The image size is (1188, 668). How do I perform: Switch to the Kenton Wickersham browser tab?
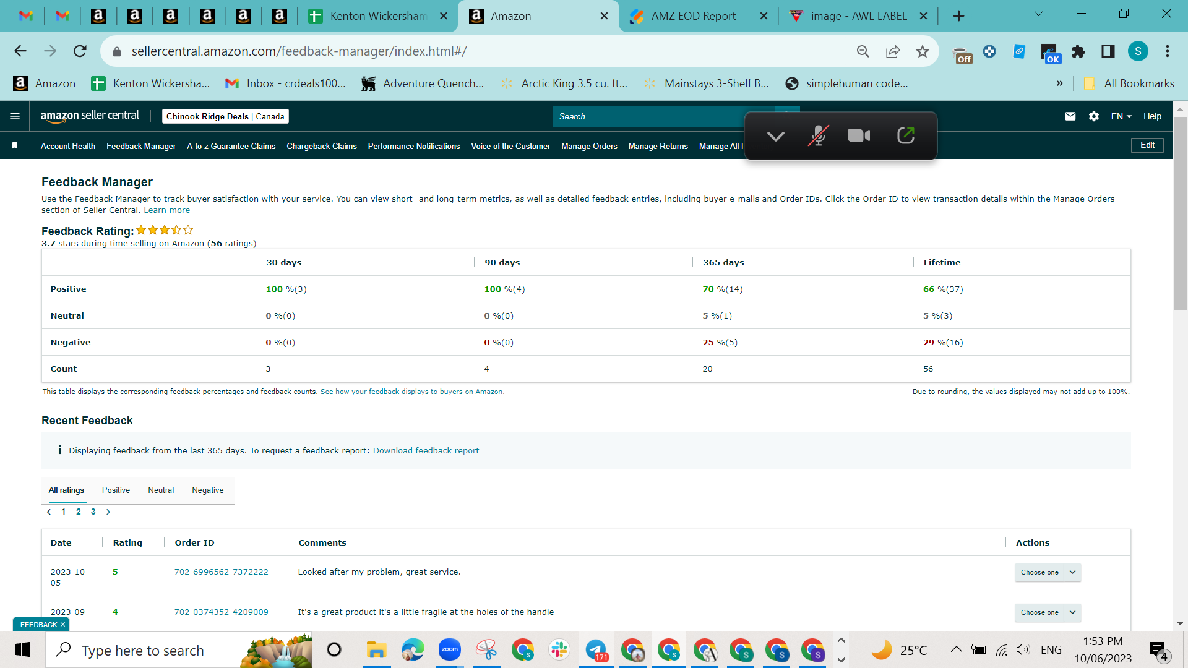(378, 16)
